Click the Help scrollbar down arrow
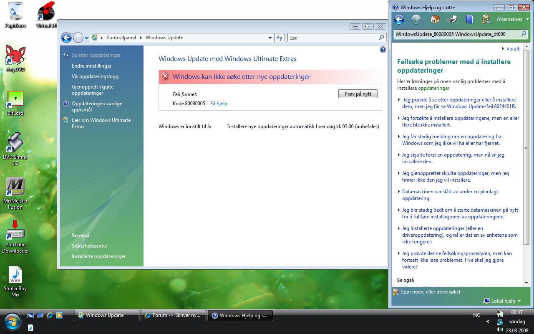Viewport: 534px width, 334px height. 526,283
